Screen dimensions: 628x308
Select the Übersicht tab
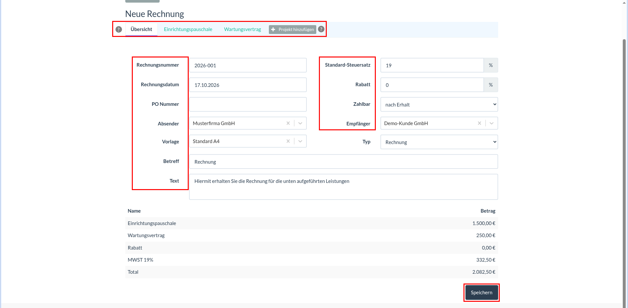pyautogui.click(x=141, y=29)
